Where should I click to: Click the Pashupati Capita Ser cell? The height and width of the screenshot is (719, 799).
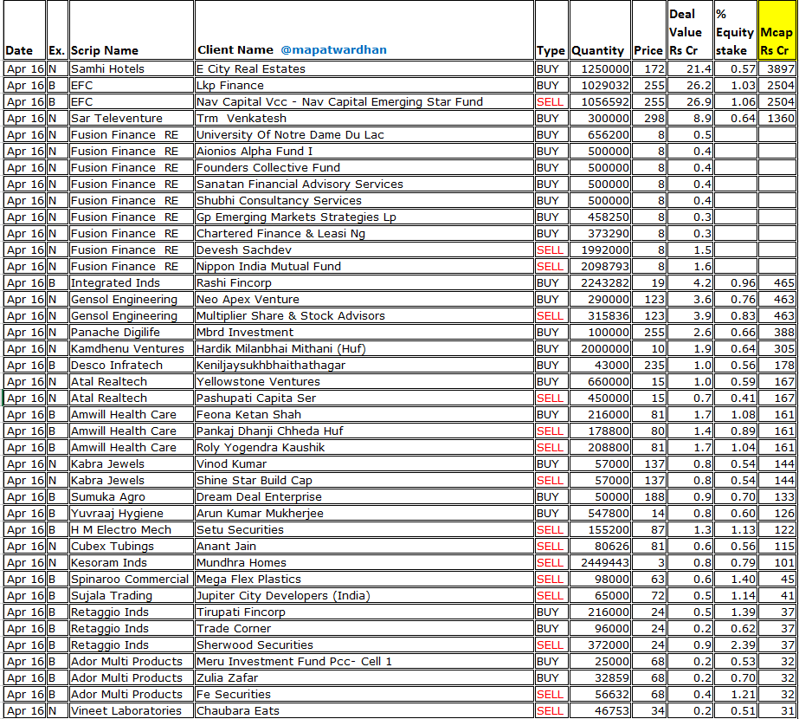pos(364,398)
